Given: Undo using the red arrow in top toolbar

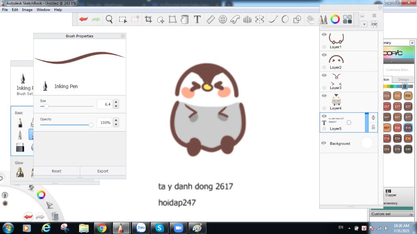Looking at the screenshot, I should tap(83, 19).
